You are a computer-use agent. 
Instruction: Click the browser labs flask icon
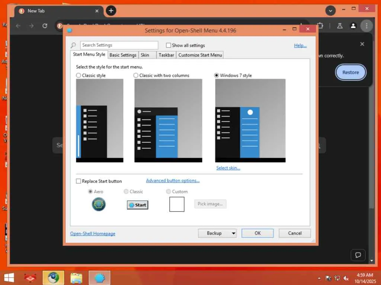[340, 26]
